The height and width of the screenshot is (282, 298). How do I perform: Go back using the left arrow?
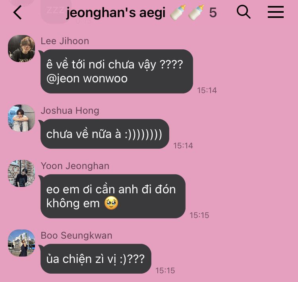[x=17, y=13]
